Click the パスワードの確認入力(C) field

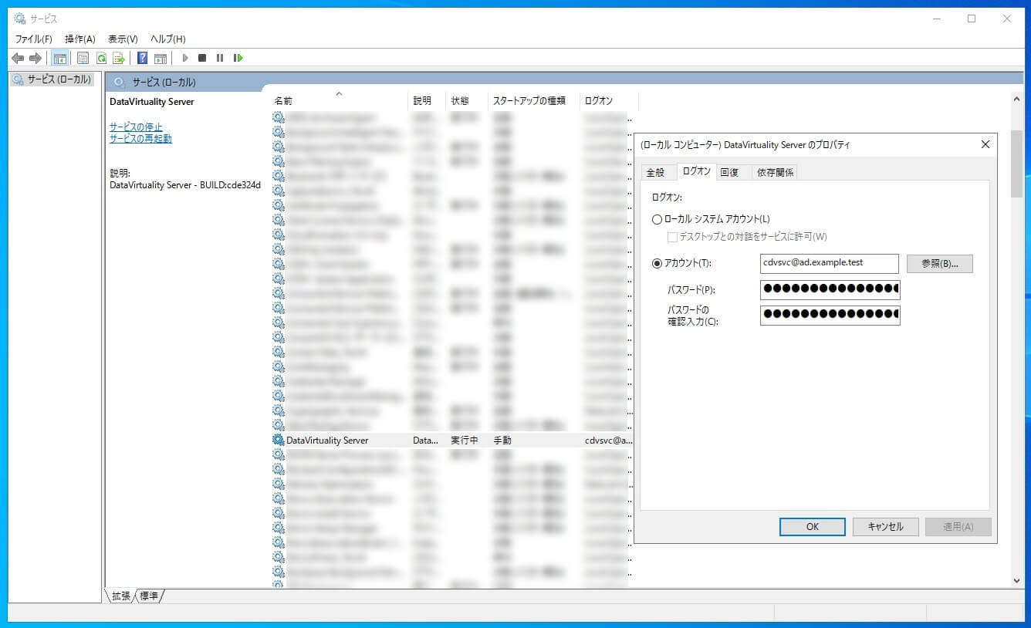(830, 315)
